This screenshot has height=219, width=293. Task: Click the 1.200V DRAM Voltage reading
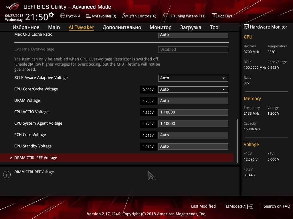pos(149,101)
